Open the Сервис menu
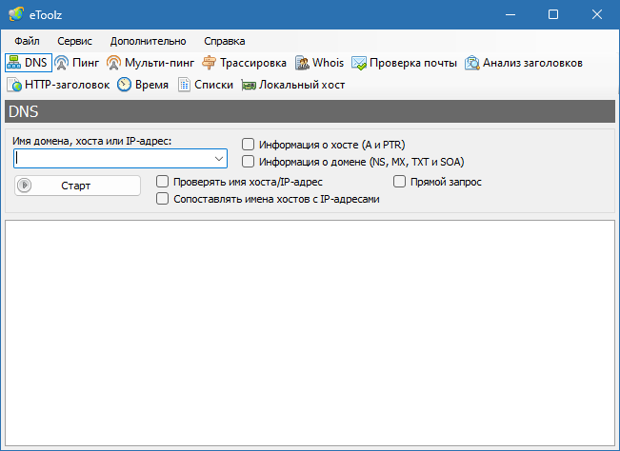Viewport: 620px width, 451px height. [74, 41]
